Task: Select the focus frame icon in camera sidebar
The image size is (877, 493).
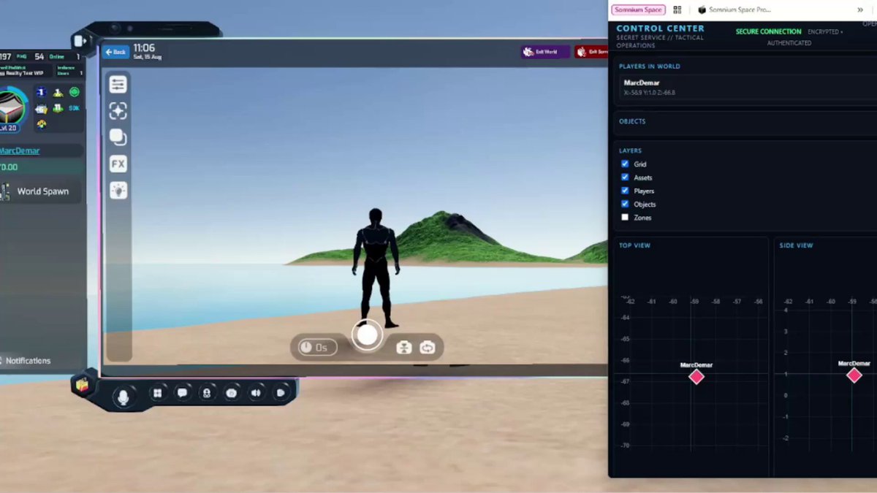Action: (x=118, y=111)
